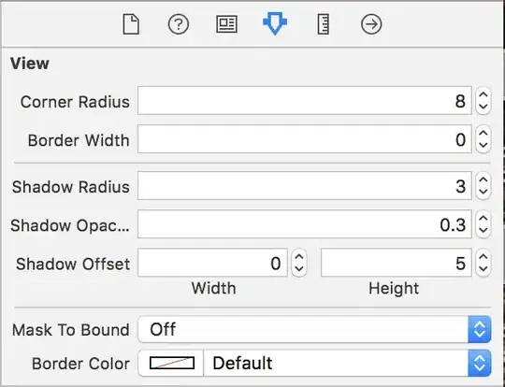Click the Border Color swatch well
This screenshot has width=505, height=387.
point(171,364)
